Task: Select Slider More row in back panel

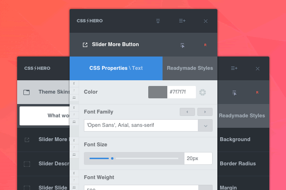Action: 43,140
